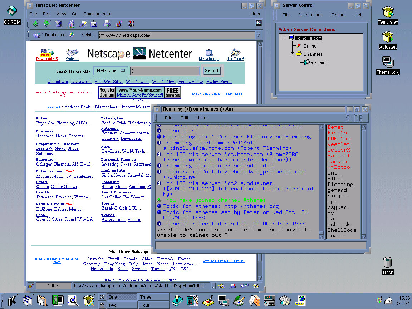Follow the Yellow Pages link
412x309 pixels.
coord(219,82)
